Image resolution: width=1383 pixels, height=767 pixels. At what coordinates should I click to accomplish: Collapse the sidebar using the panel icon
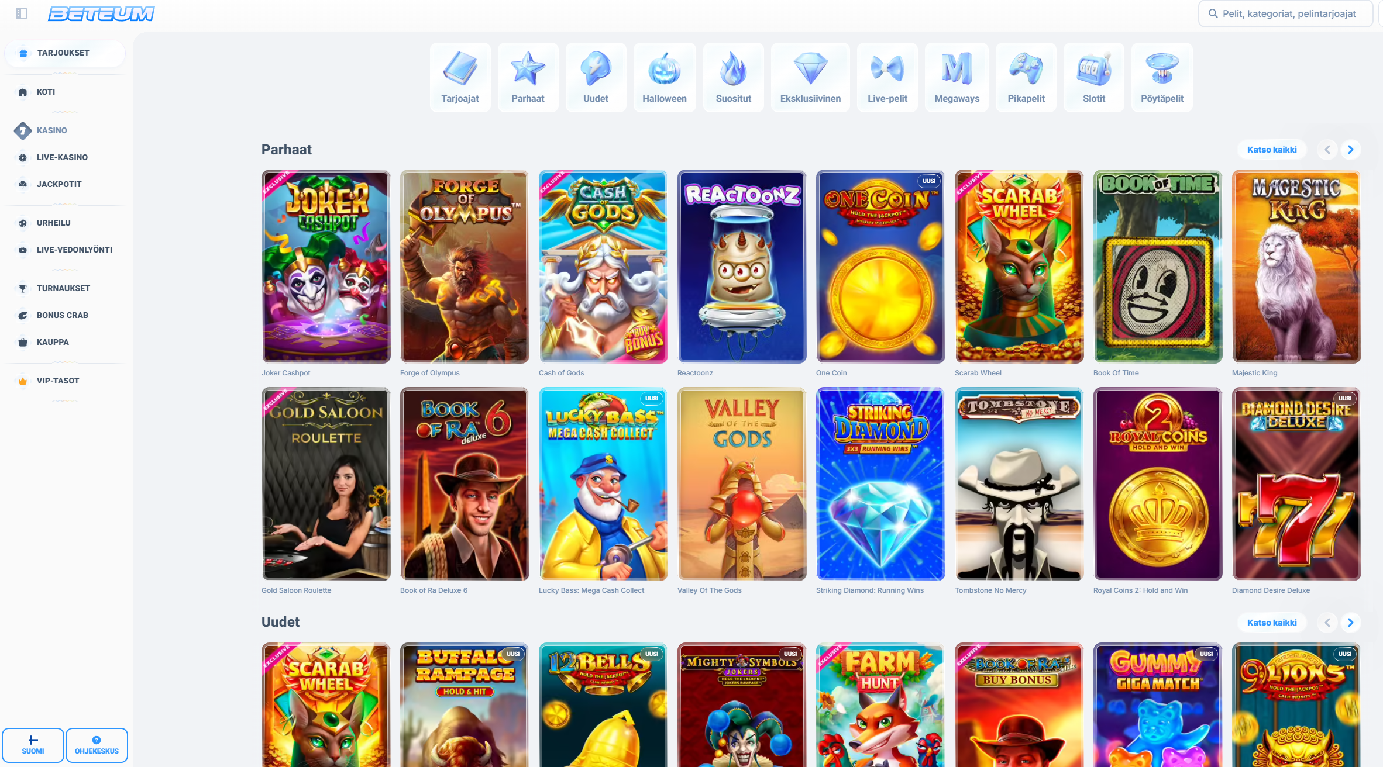click(22, 13)
